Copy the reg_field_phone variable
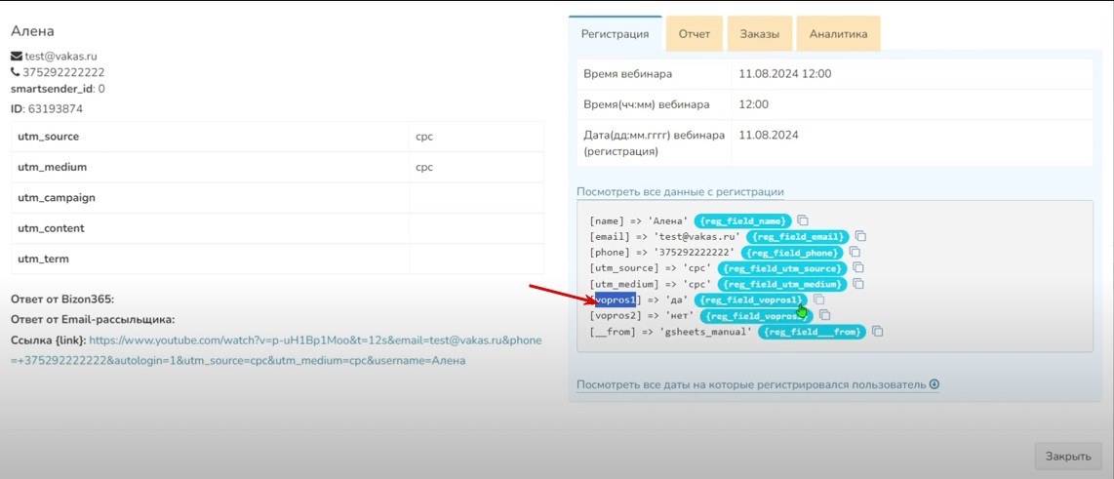Screen dimensions: 1114x479 (855, 252)
